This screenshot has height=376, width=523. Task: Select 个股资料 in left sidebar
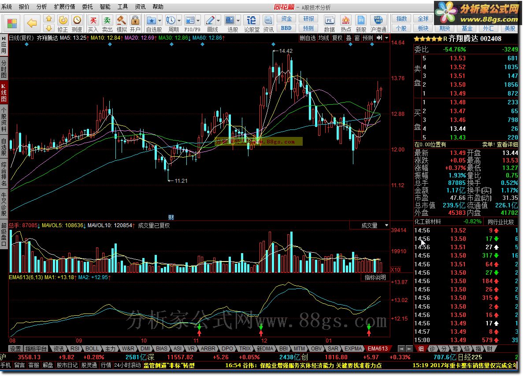tap(4, 120)
